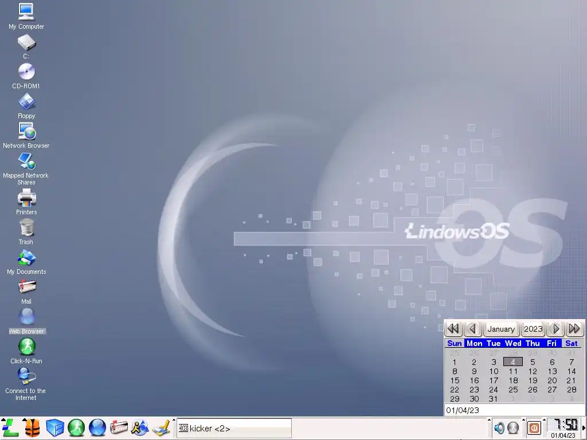The width and height of the screenshot is (587, 440).
Task: Go to next month in calendar
Action: pos(556,329)
